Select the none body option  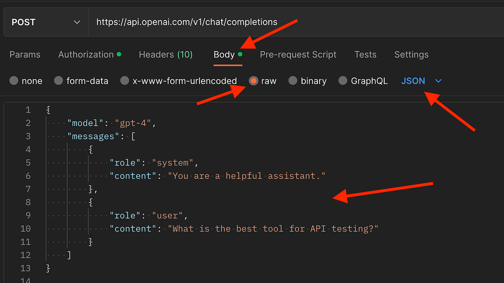pyautogui.click(x=14, y=81)
